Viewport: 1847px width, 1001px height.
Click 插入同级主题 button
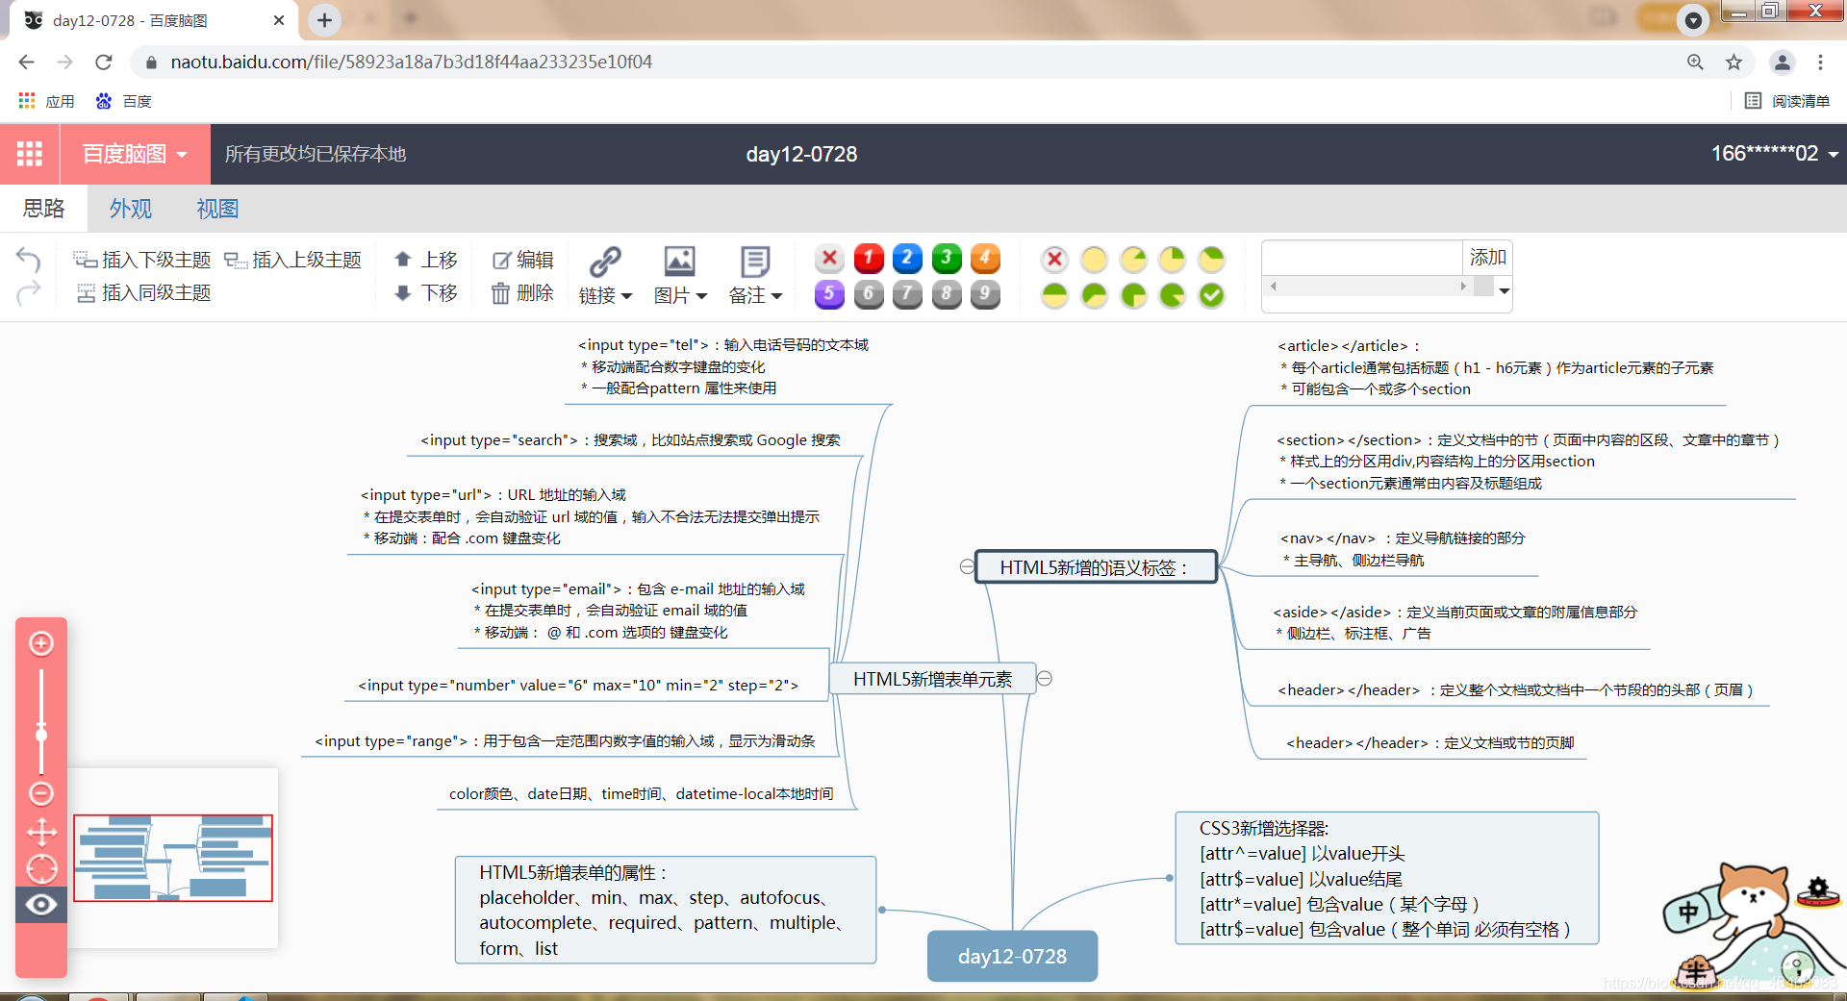(142, 292)
